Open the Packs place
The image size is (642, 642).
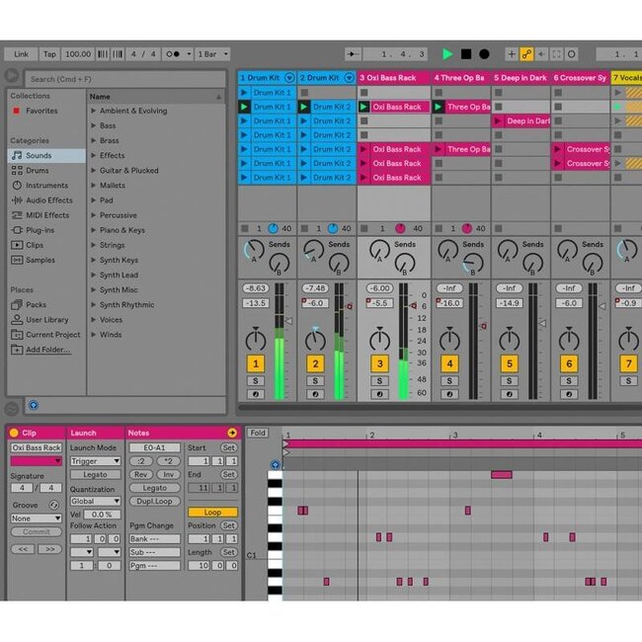[x=45, y=304]
